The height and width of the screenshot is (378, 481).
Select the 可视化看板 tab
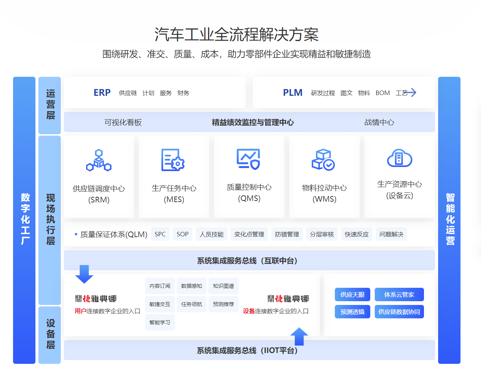pyautogui.click(x=123, y=122)
